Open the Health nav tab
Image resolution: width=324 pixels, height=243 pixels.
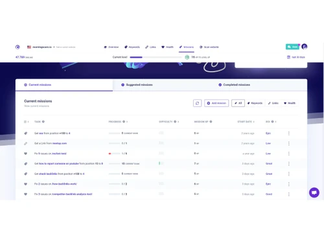click(x=167, y=47)
